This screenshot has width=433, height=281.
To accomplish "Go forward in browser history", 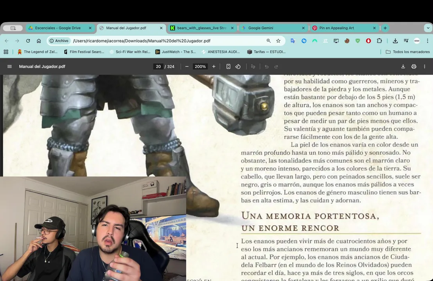I will tap(17, 41).
